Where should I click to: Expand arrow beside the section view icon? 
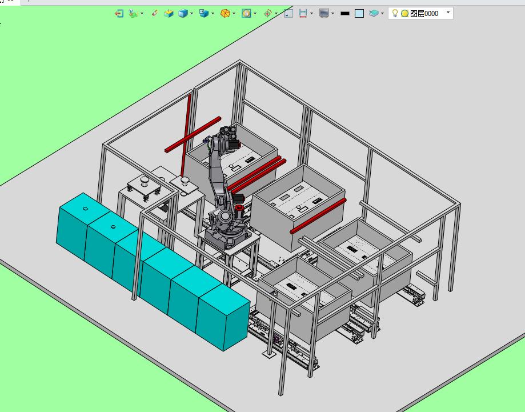point(255,14)
